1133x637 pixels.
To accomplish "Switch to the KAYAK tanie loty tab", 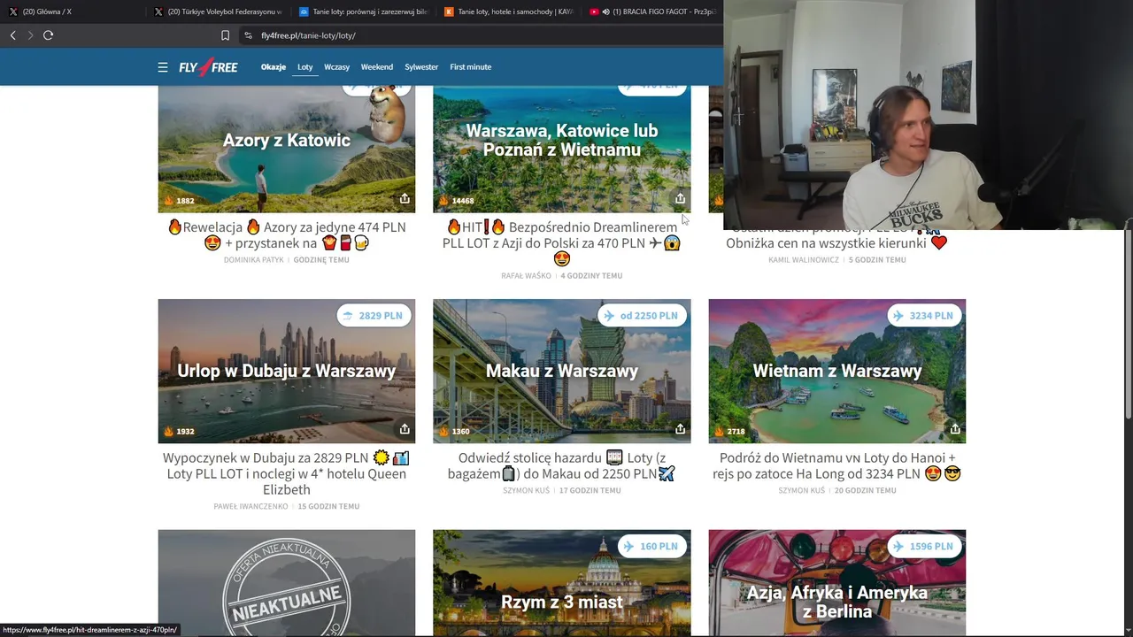I will tap(508, 12).
